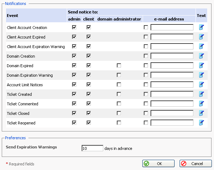The height and width of the screenshot is (170, 214).
Task: Uncheck client notice for Domain Creation
Action: pos(89,56)
